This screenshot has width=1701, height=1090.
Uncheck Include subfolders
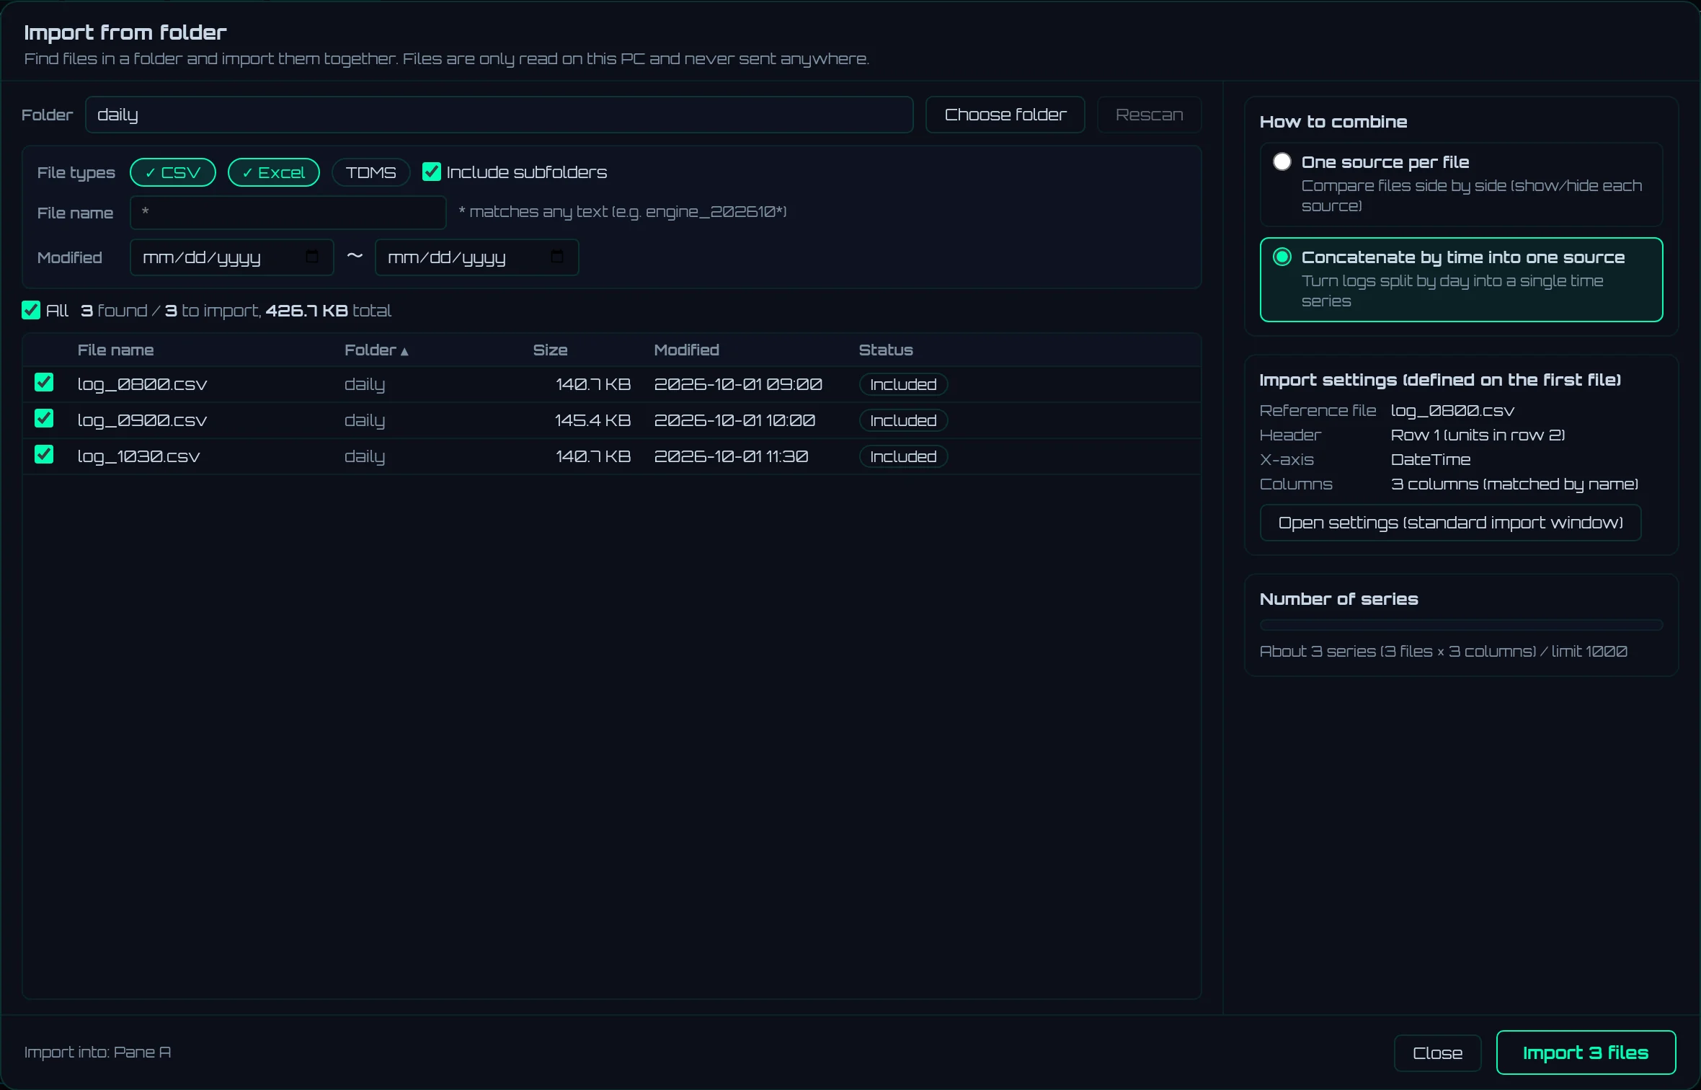coord(432,172)
